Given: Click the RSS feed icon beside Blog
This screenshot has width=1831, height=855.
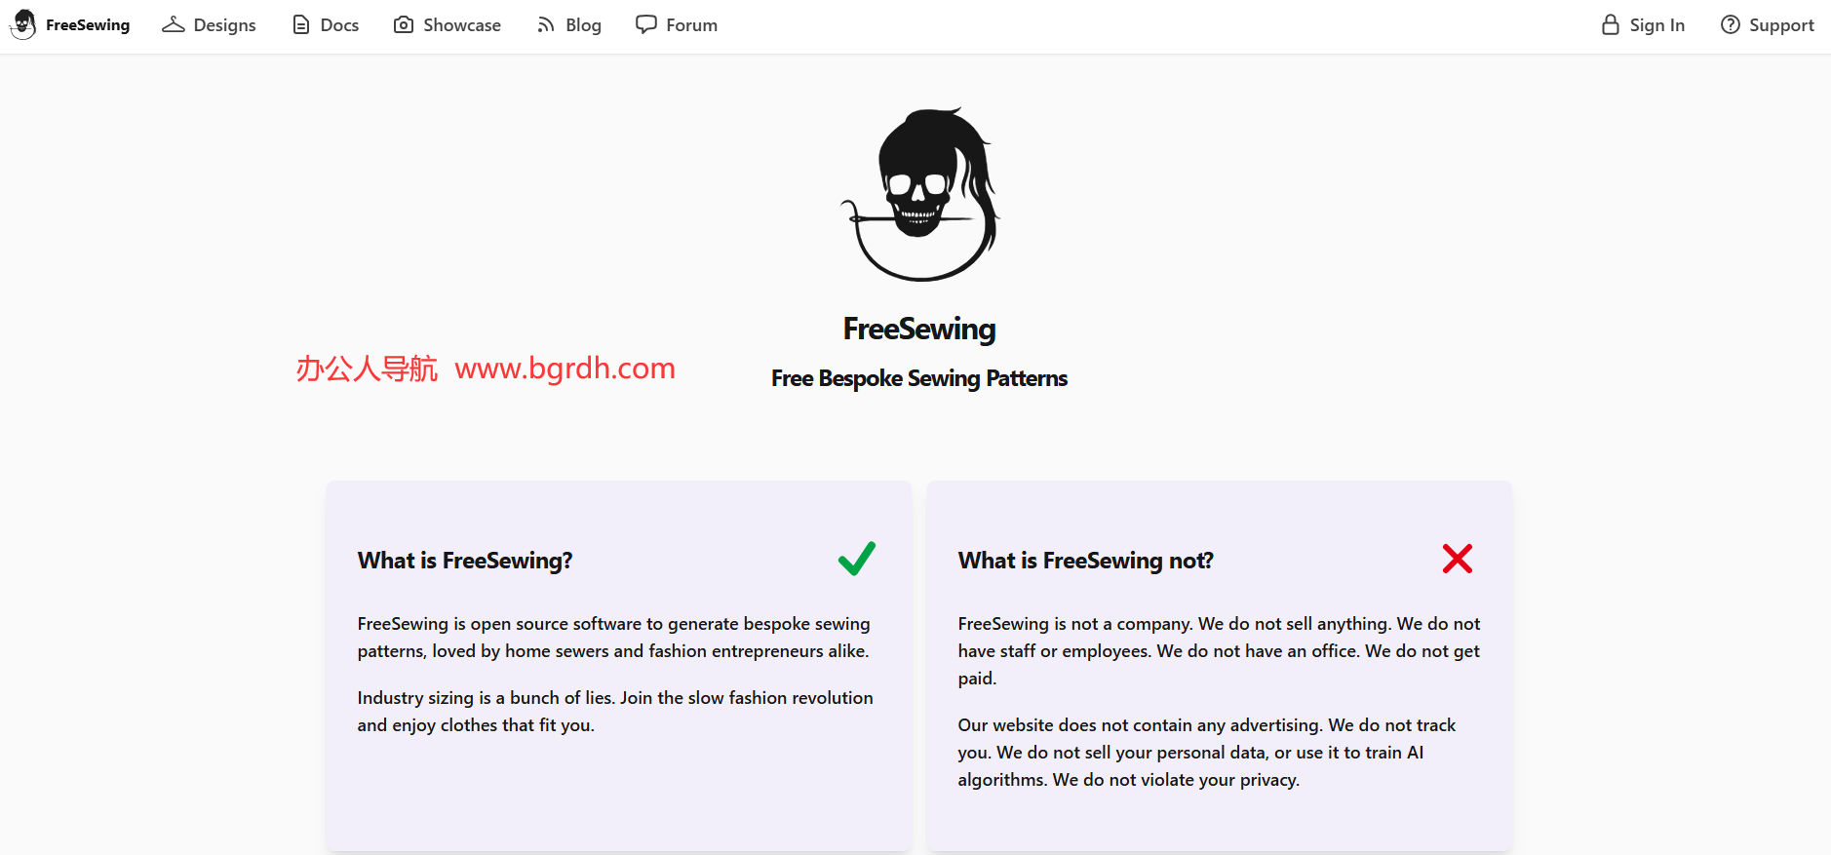Looking at the screenshot, I should coord(546,24).
